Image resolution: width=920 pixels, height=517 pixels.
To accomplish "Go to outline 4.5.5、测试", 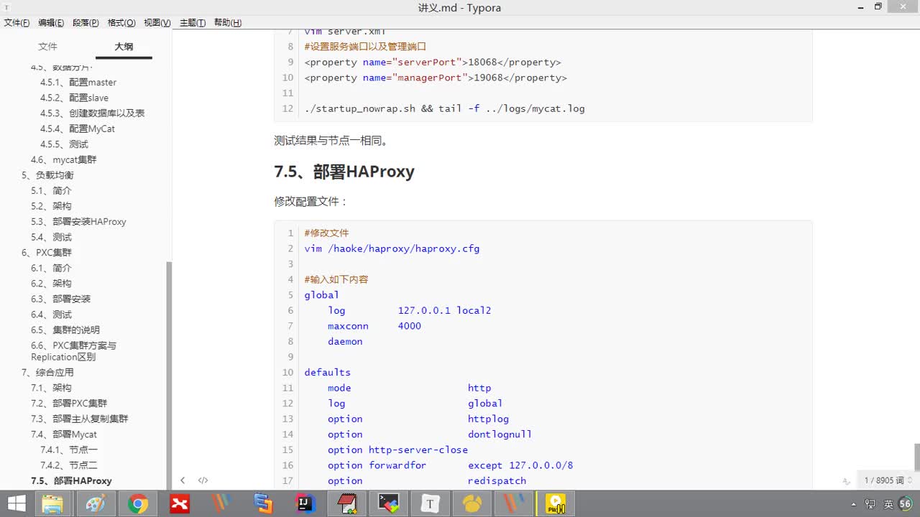I will coord(64,144).
